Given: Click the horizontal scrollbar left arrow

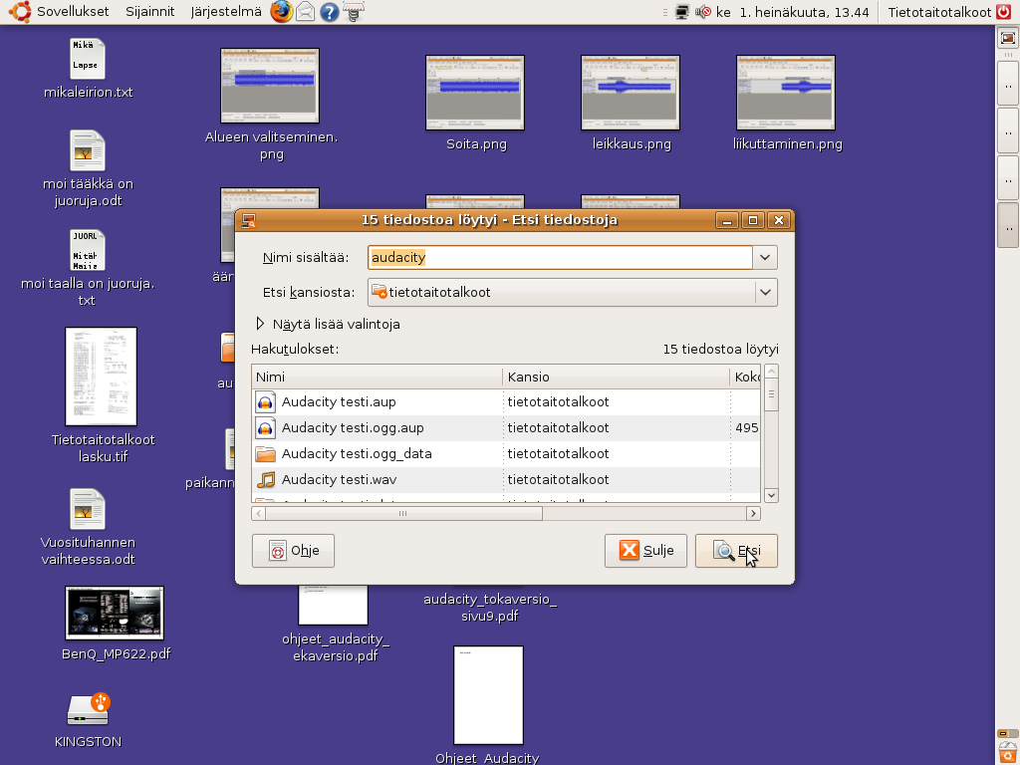Looking at the screenshot, I should 259,514.
